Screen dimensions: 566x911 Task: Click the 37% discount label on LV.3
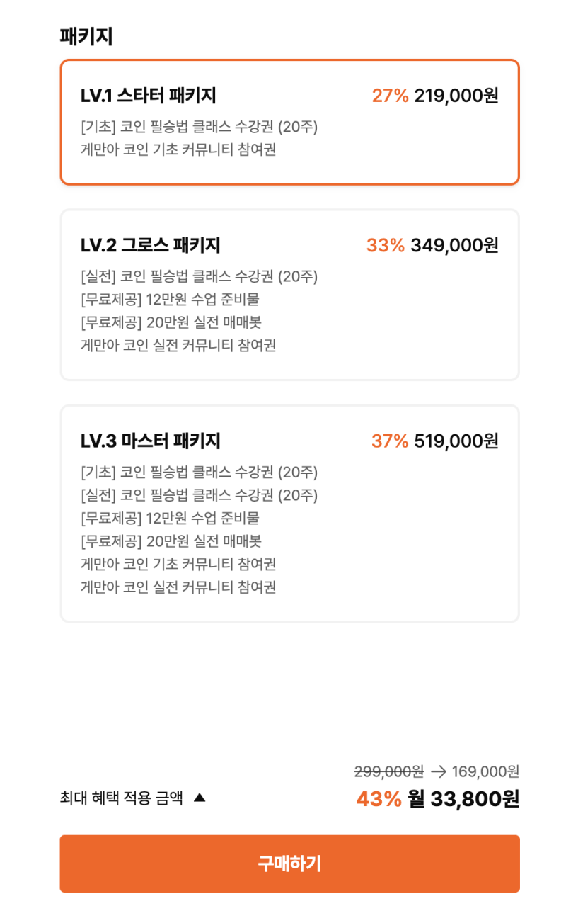coord(388,441)
